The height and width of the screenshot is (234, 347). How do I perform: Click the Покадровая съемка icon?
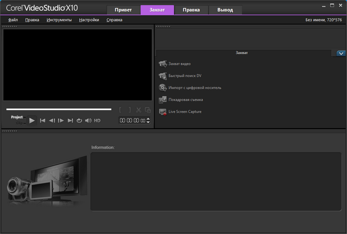[163, 100]
